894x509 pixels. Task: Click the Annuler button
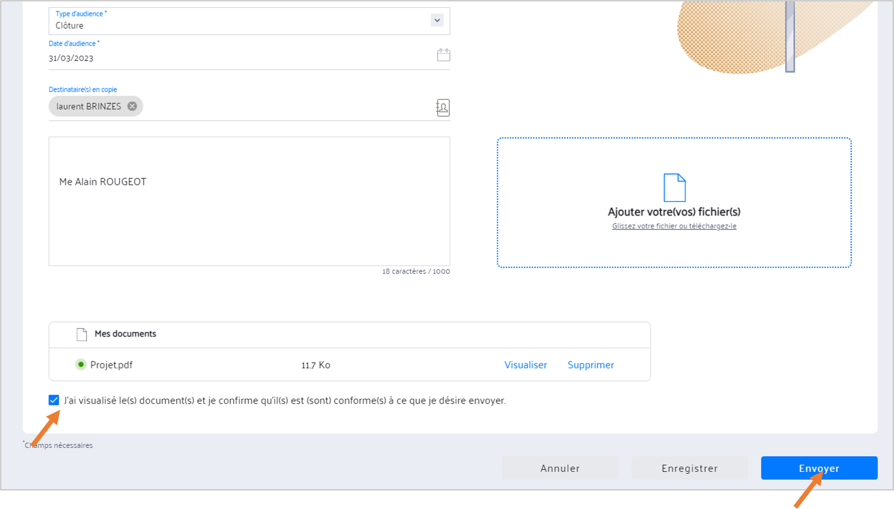point(560,468)
